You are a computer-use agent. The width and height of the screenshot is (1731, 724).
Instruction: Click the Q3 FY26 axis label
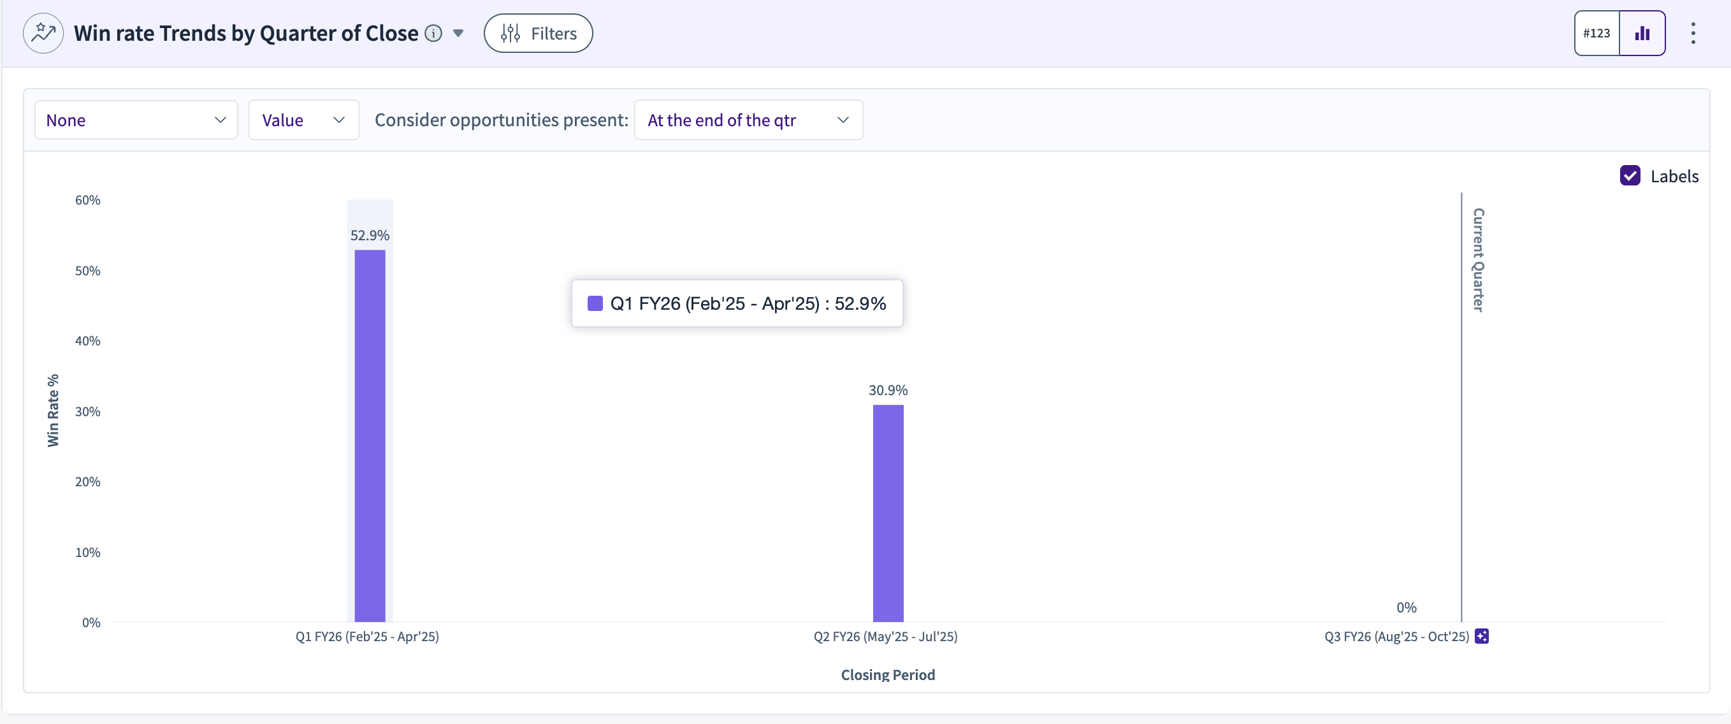coord(1396,636)
